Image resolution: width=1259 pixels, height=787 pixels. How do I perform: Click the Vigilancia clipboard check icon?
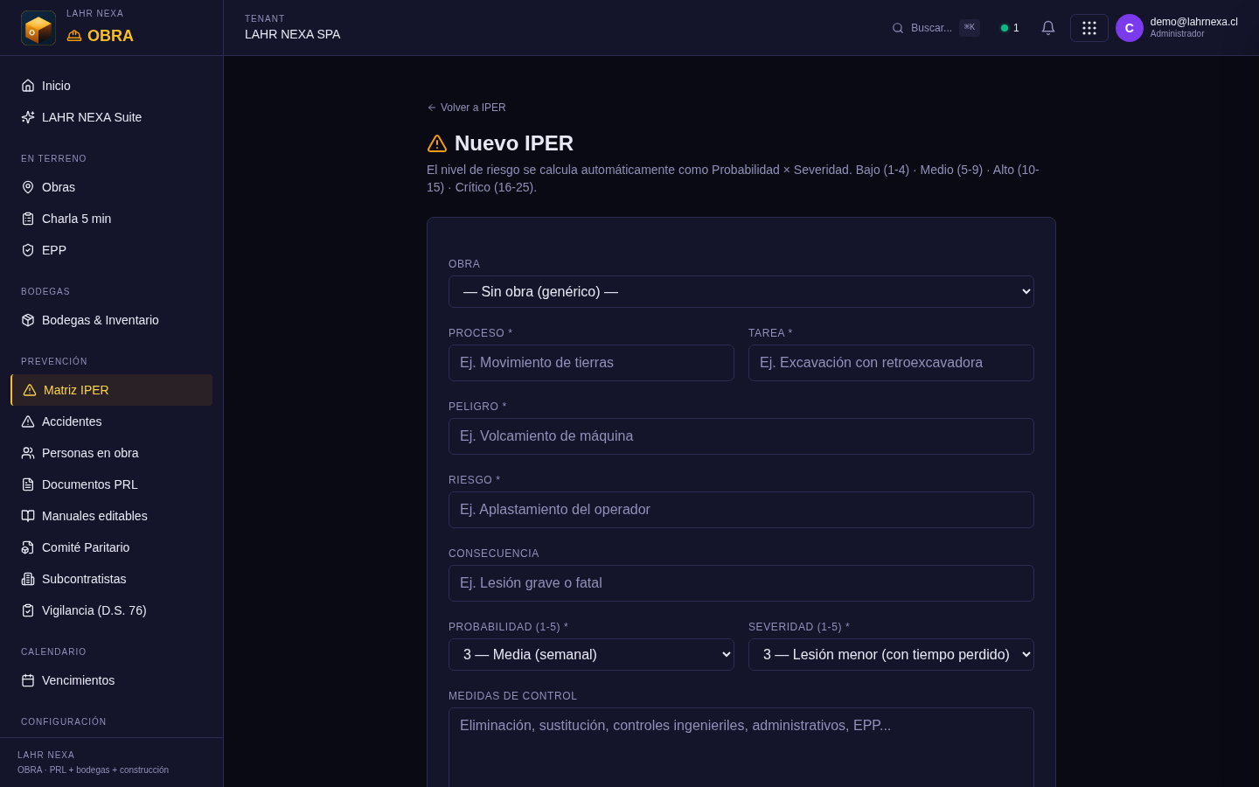(28, 610)
